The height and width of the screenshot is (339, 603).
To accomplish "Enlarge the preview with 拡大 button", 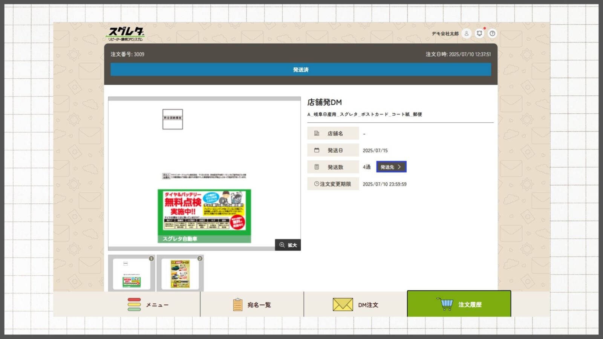I will 288,245.
